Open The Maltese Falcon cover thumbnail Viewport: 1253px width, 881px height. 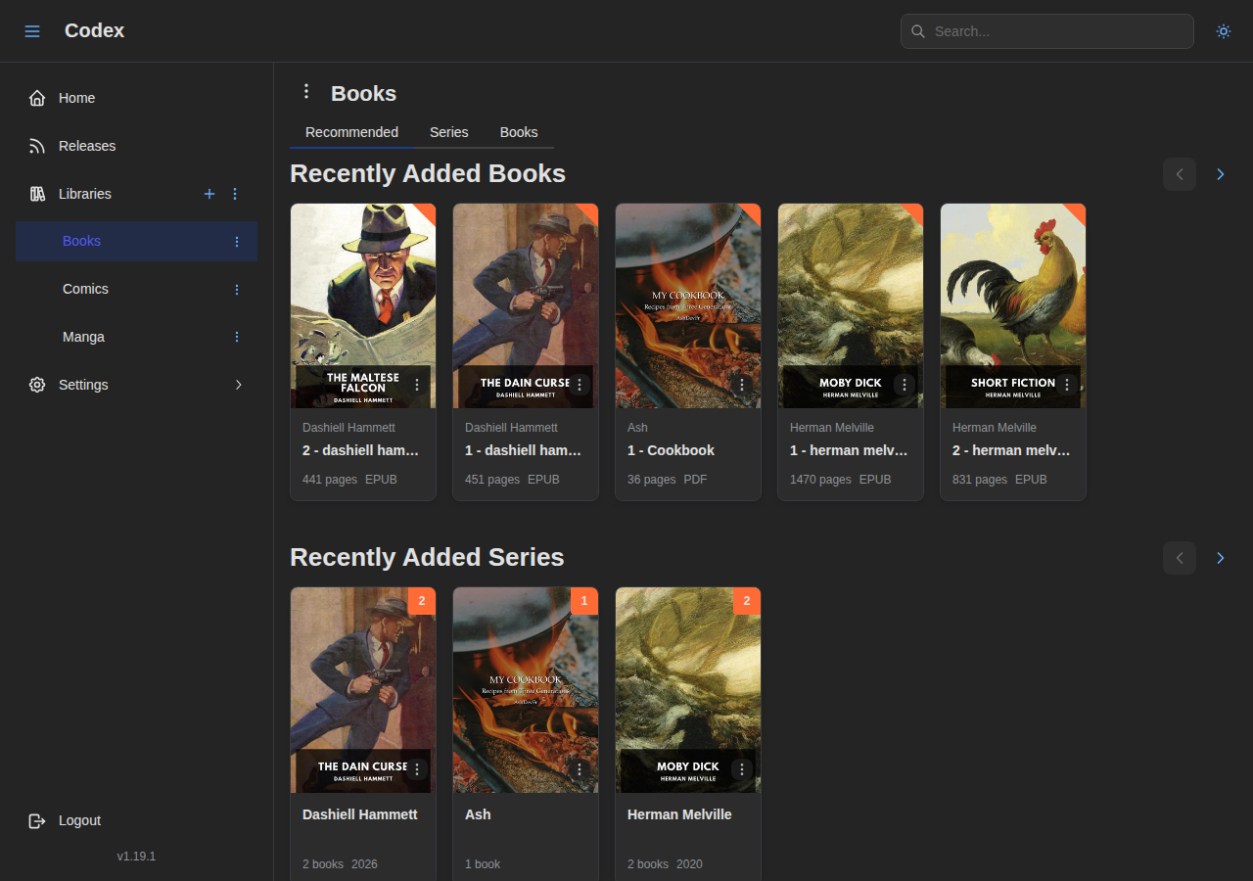363,305
